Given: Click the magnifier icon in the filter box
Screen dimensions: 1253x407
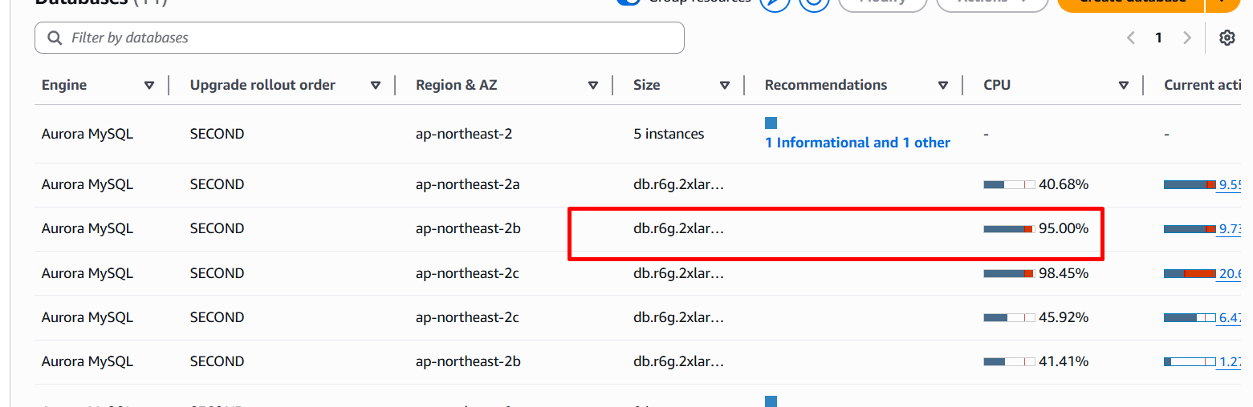Looking at the screenshot, I should [x=55, y=38].
